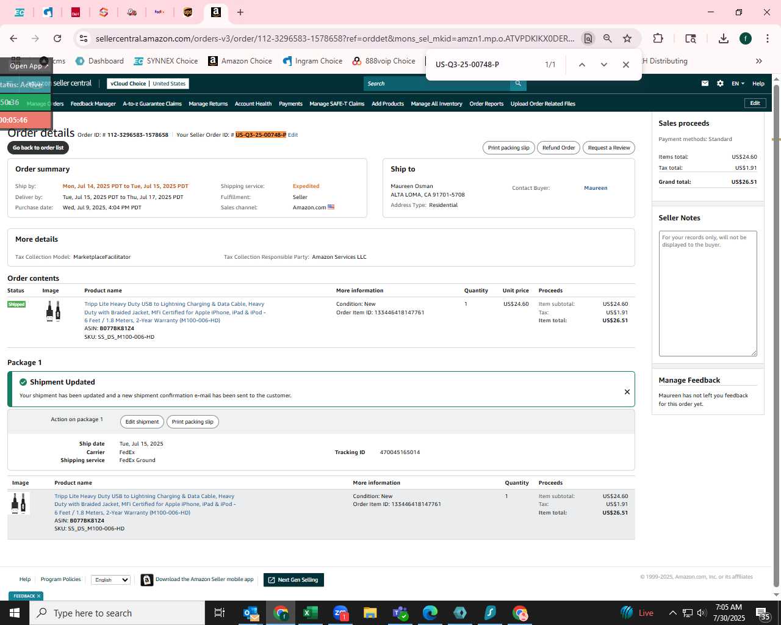This screenshot has height=625, width=781.
Task: Edit the seller order ID link
Action: tap(293, 135)
